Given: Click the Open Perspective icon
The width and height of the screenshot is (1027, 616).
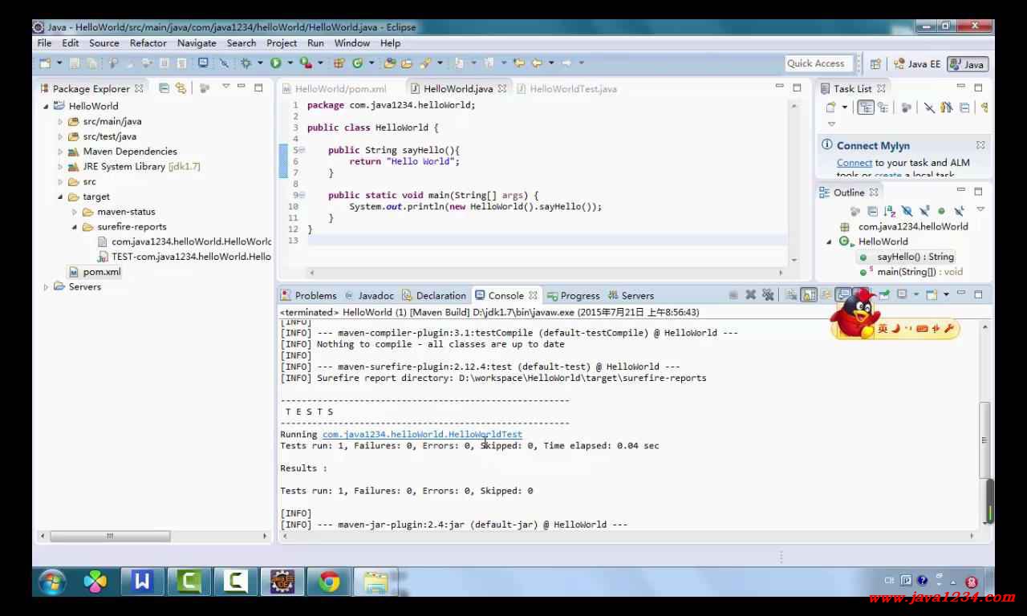Looking at the screenshot, I should click(875, 64).
